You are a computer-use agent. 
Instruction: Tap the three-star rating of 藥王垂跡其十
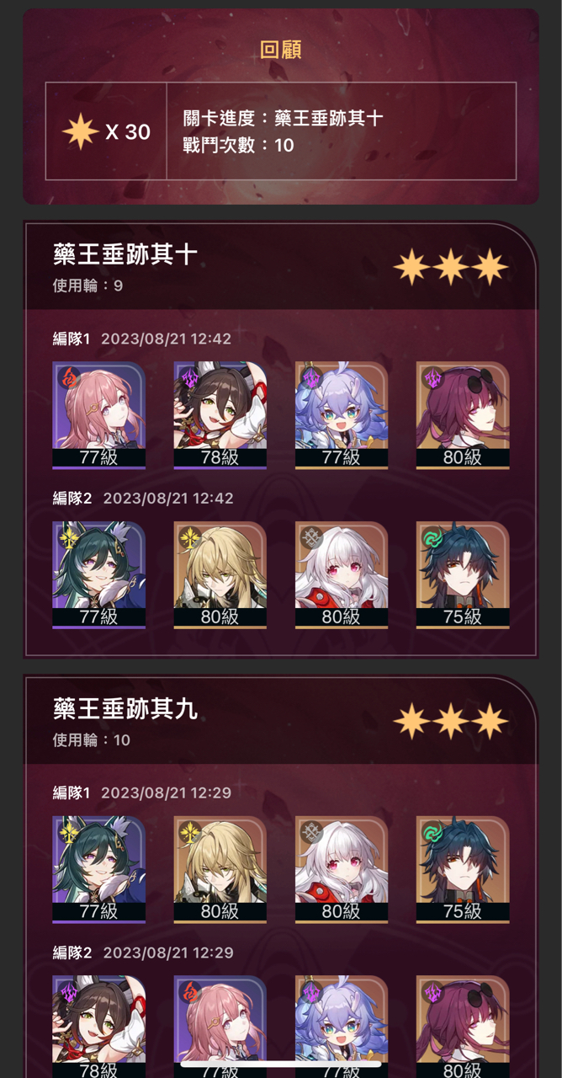451,266
